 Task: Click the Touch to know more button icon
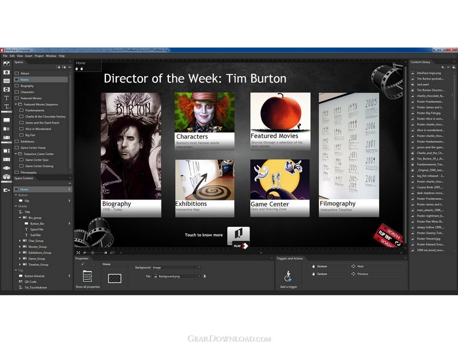[238, 234]
